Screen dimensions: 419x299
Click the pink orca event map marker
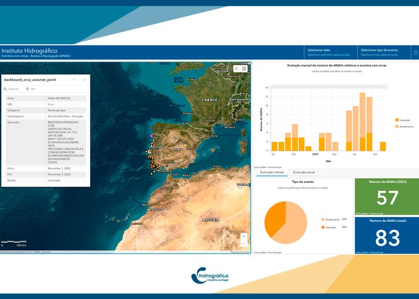coord(151,137)
